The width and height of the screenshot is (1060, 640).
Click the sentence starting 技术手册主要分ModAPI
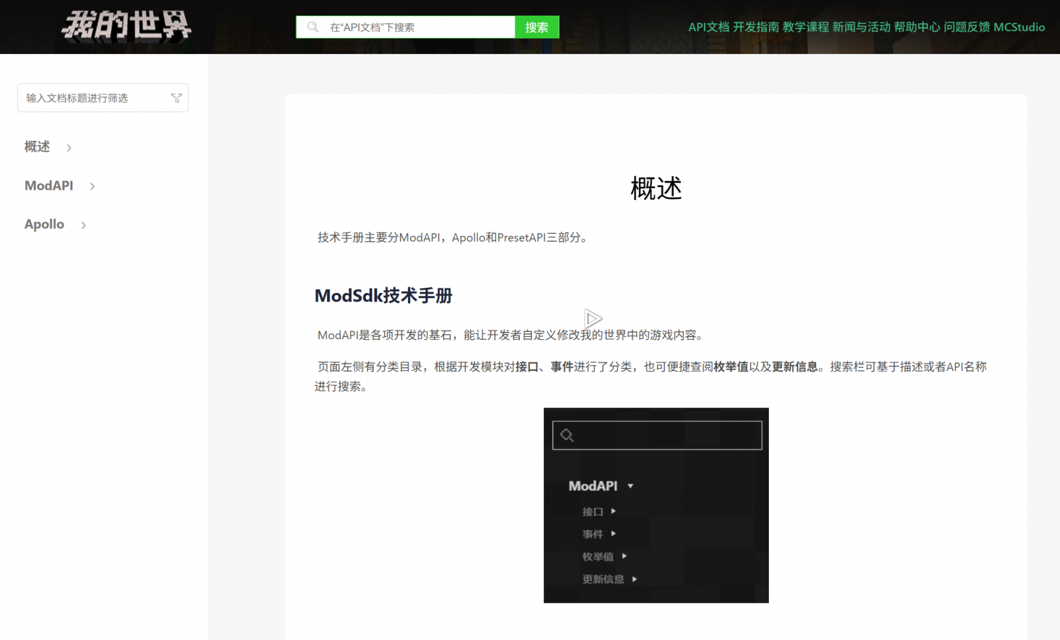coord(454,238)
